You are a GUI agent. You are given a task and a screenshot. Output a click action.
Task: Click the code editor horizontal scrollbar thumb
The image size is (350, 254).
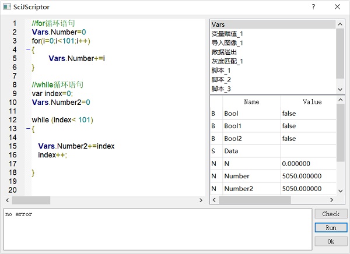[31, 200]
